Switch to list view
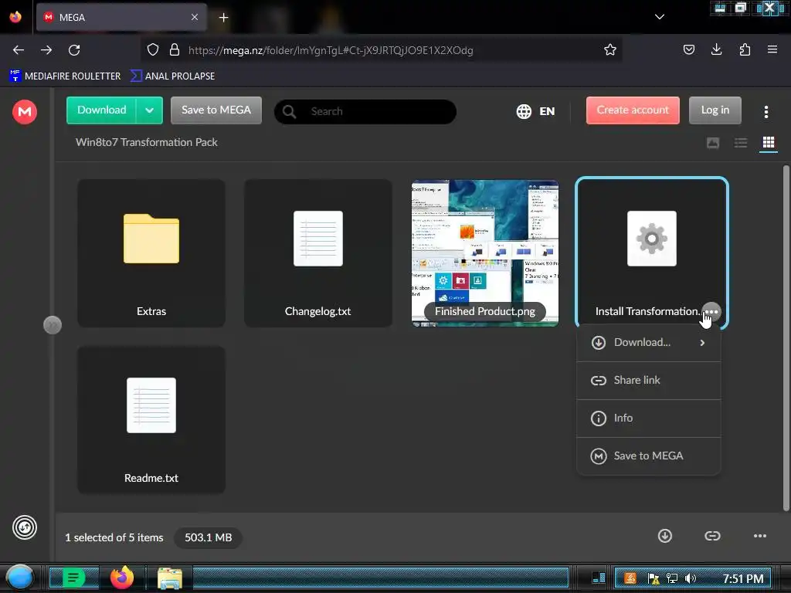The width and height of the screenshot is (791, 593). [741, 143]
